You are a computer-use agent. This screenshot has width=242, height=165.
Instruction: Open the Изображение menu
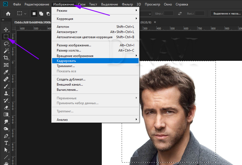(64, 4)
